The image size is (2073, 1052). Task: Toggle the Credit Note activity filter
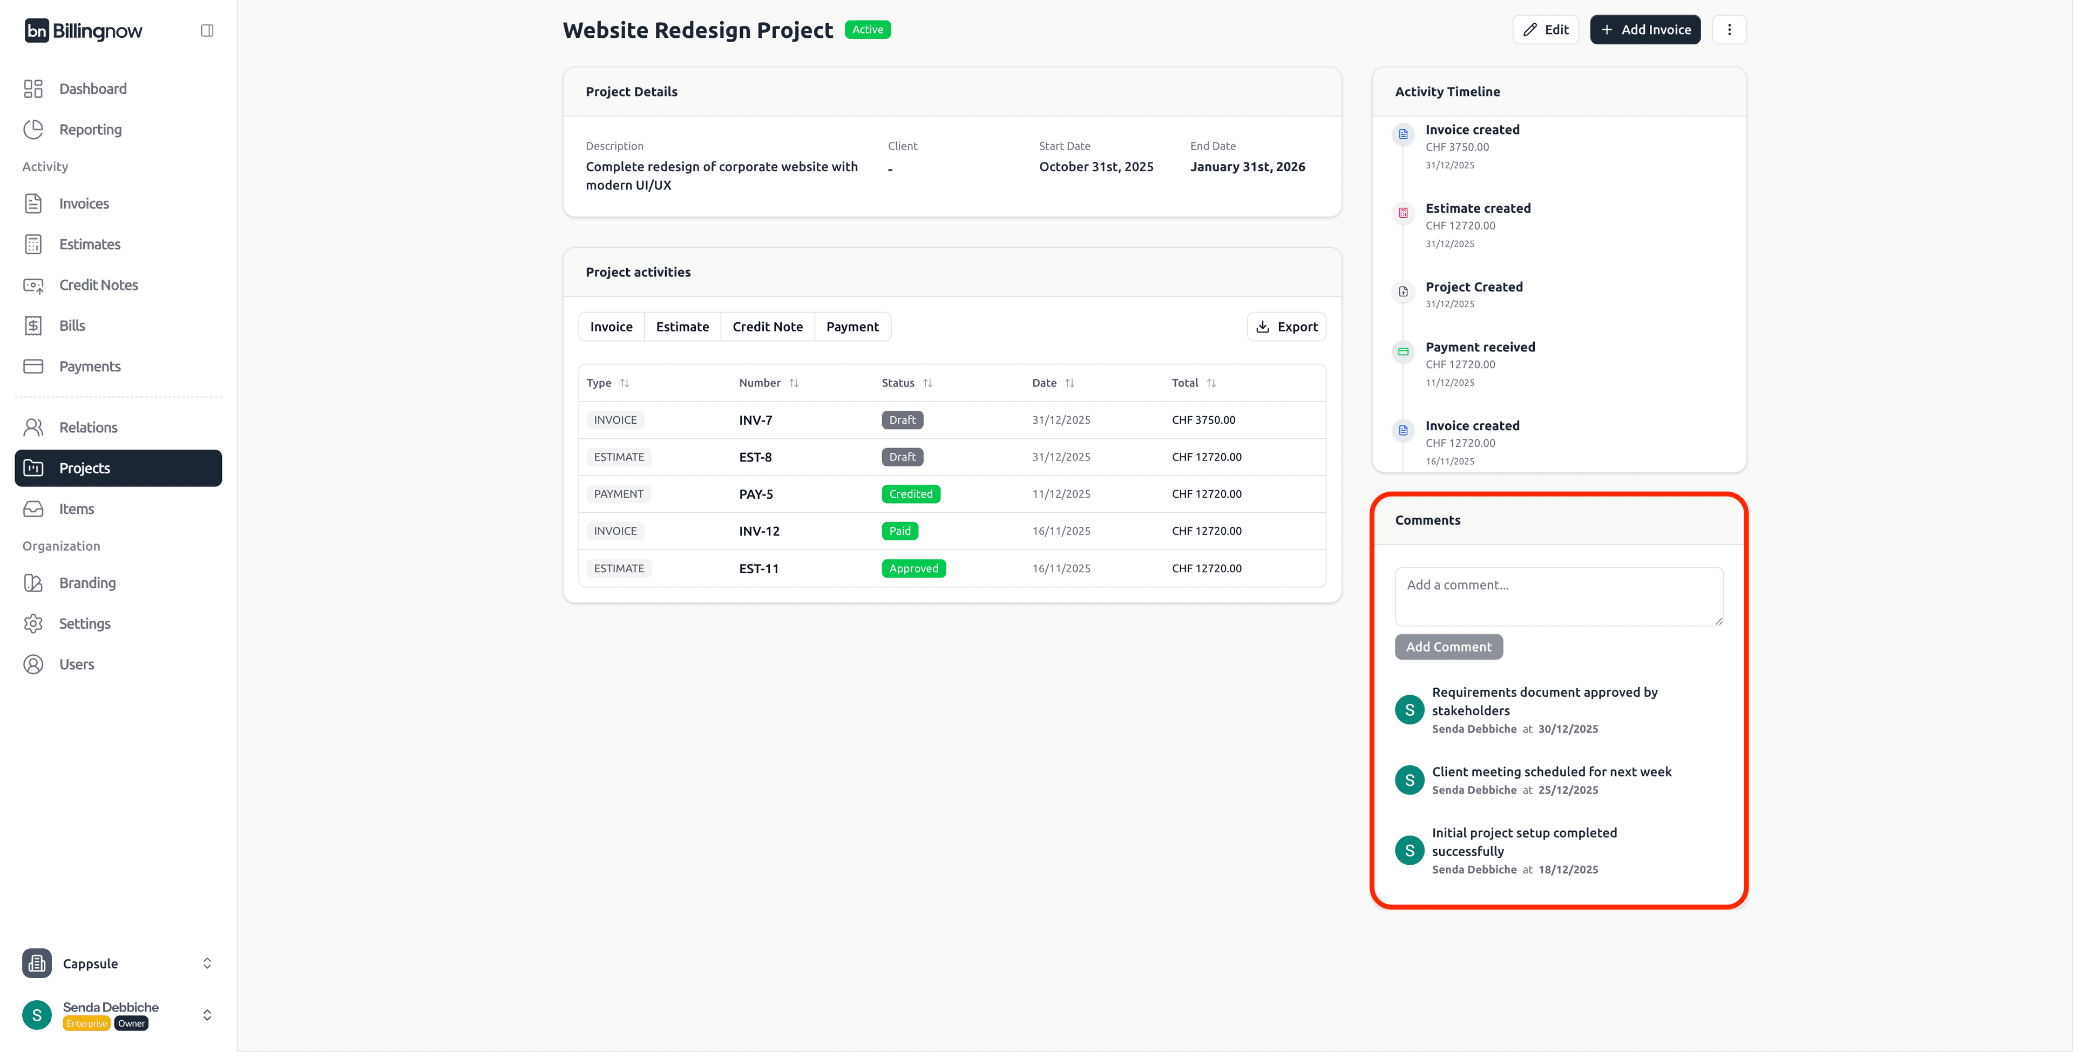[x=767, y=326]
